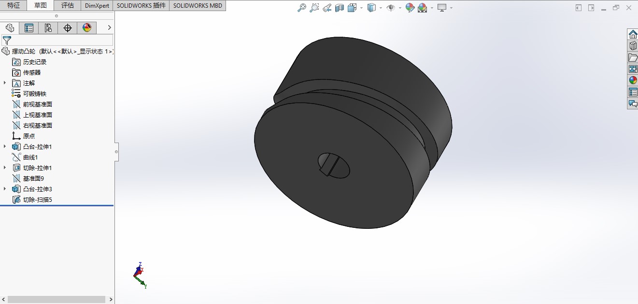
Task: Open the Edit Appearance color tool
Action: click(x=410, y=8)
